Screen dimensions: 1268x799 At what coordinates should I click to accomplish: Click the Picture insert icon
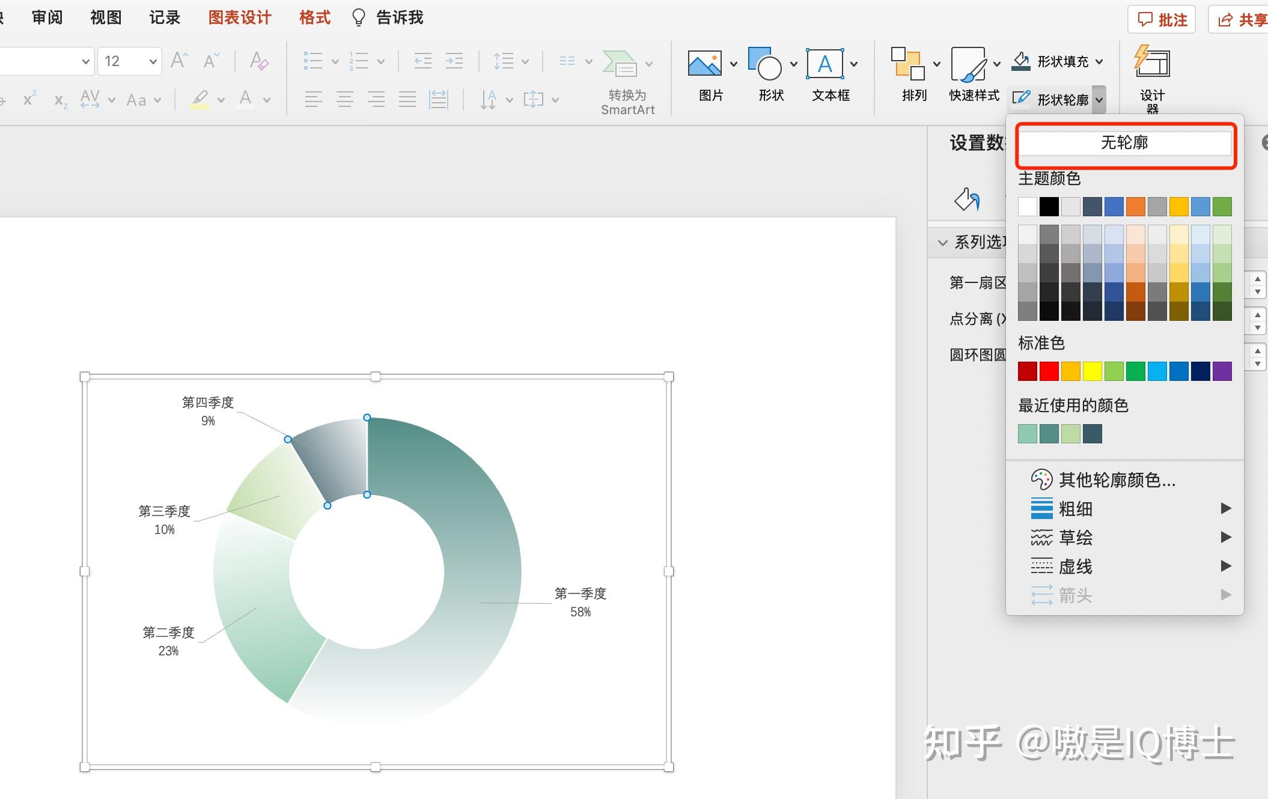[705, 64]
